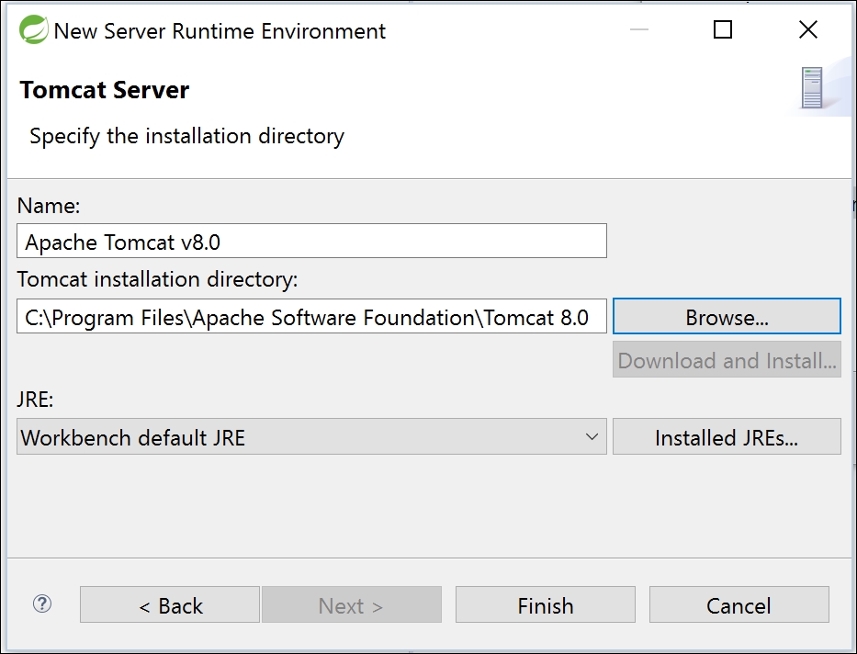Click the 'Name:' label

pos(49,206)
